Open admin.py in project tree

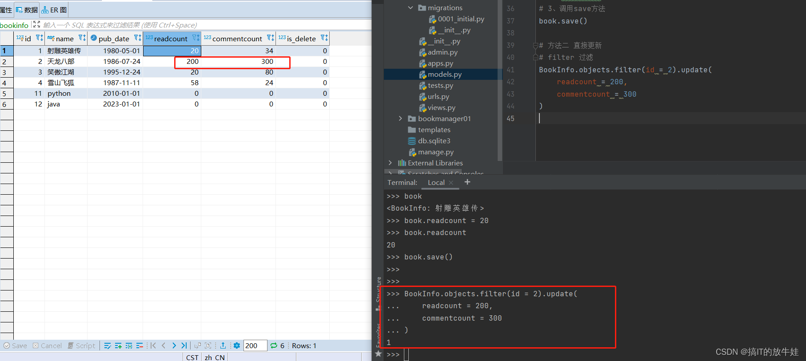pyautogui.click(x=438, y=52)
